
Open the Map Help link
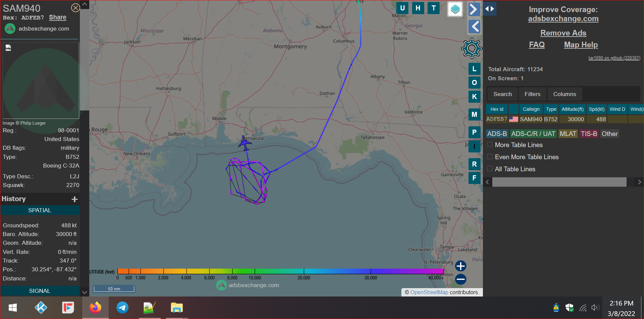pos(581,45)
